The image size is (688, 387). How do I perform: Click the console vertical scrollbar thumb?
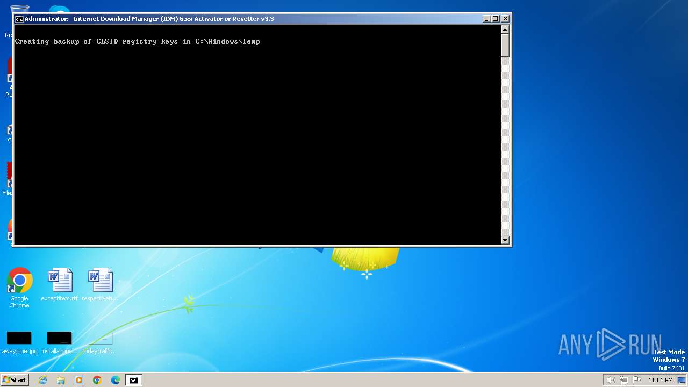505,45
